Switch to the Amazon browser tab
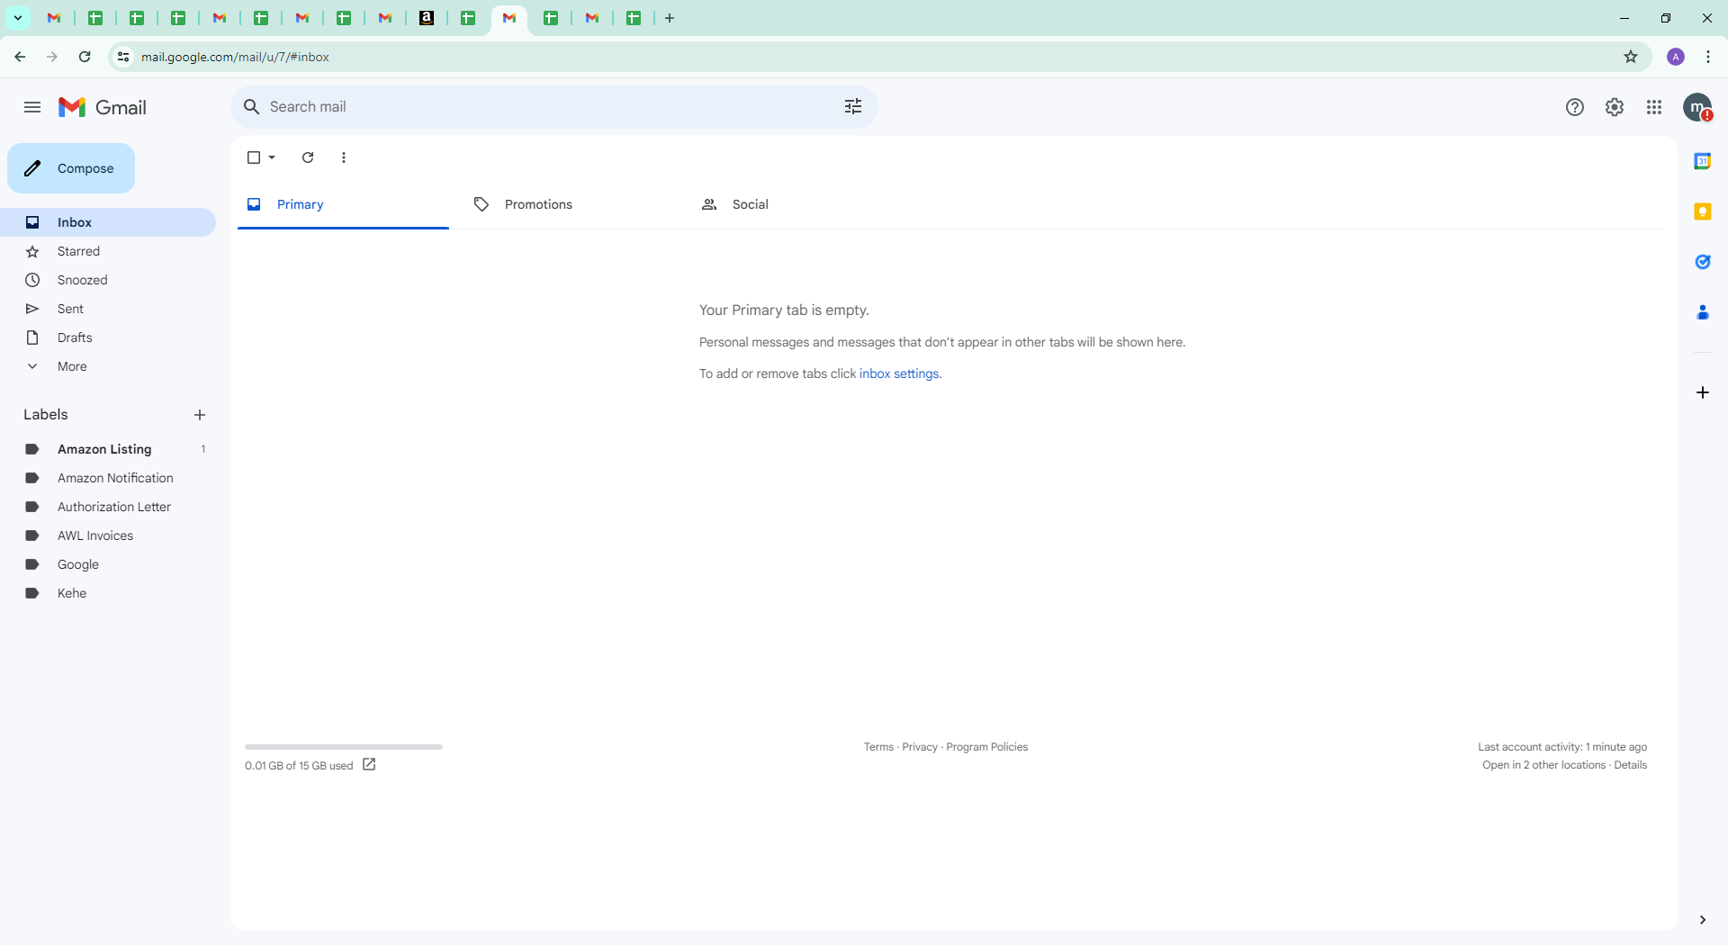The width and height of the screenshot is (1728, 945). (x=427, y=18)
